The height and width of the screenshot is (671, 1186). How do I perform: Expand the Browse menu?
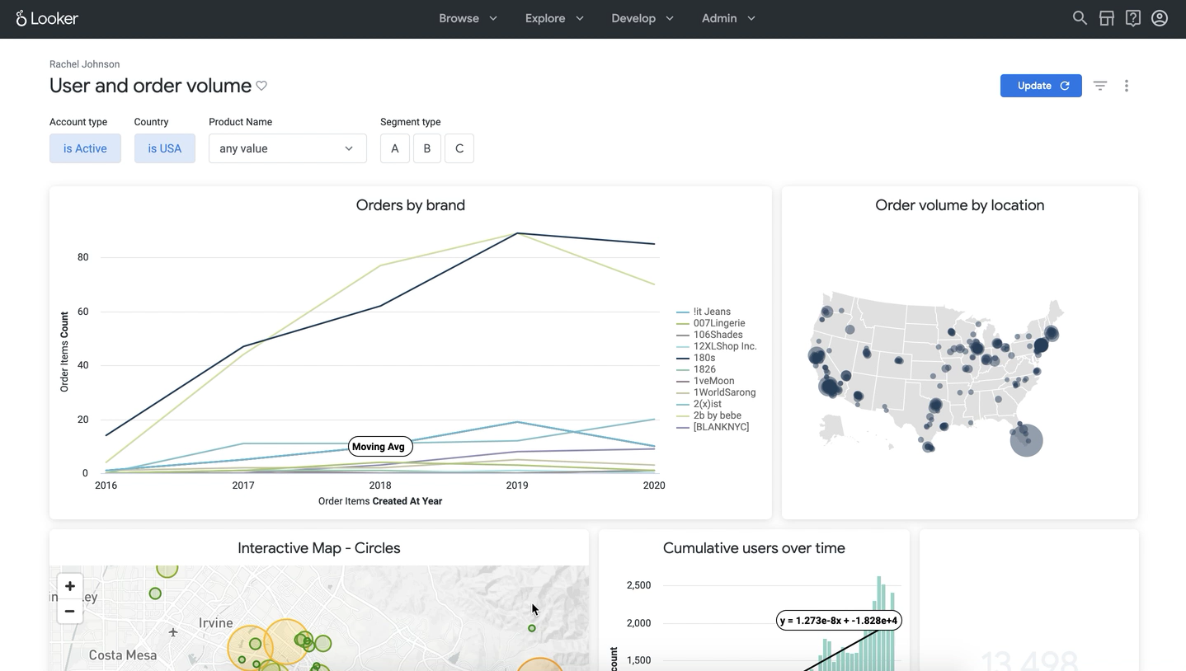tap(468, 18)
